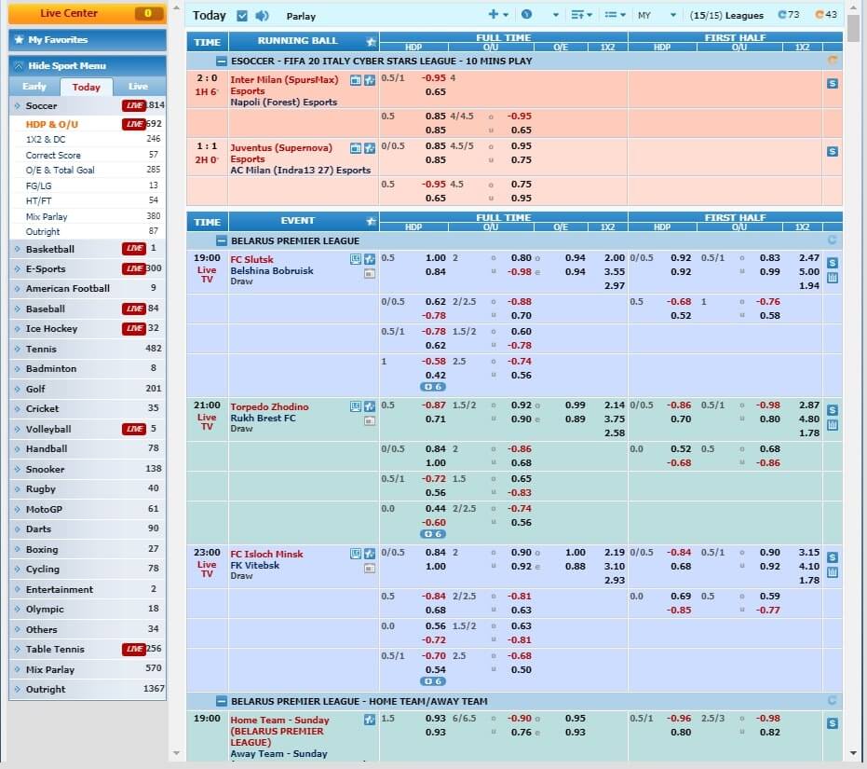The height and width of the screenshot is (769, 867).
Task: Open the plus sign dropdown in toolbar
Action: pyautogui.click(x=498, y=15)
